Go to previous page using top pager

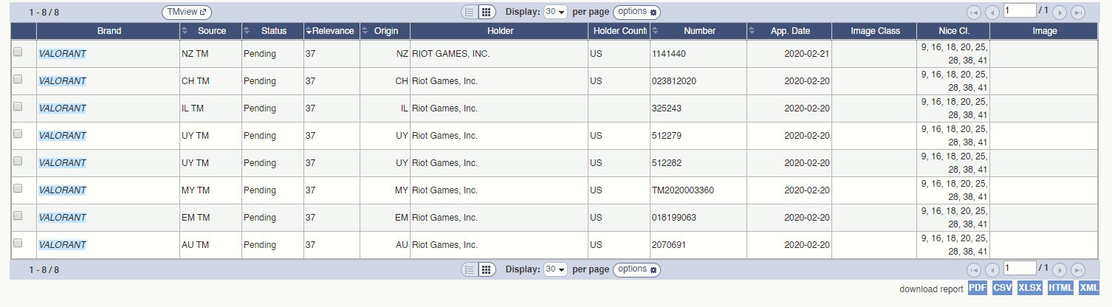click(992, 12)
